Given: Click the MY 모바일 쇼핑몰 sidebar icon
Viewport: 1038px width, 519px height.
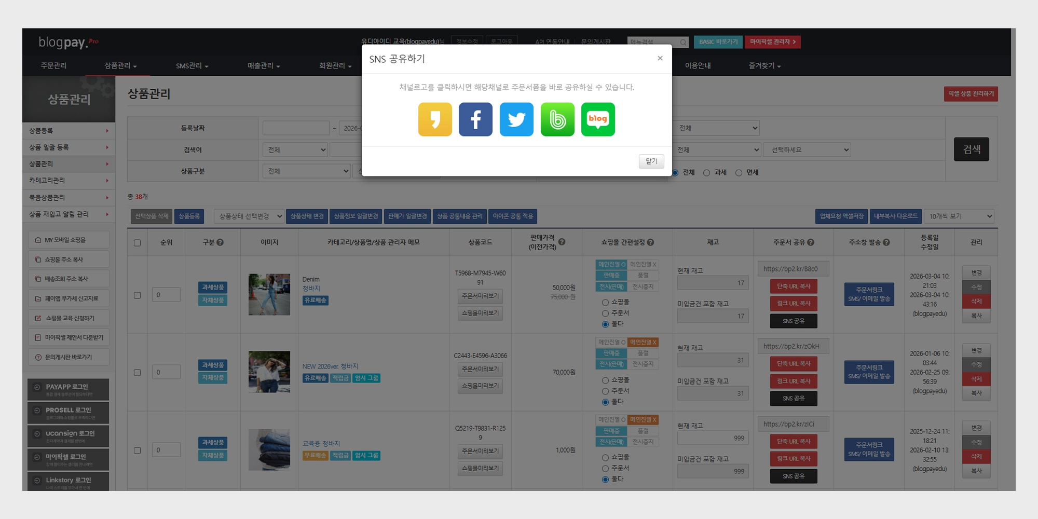Looking at the screenshot, I should (38, 240).
